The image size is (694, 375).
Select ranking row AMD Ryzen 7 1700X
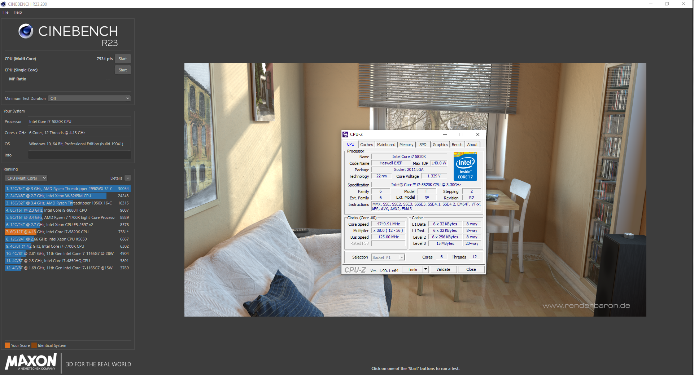tap(67, 217)
